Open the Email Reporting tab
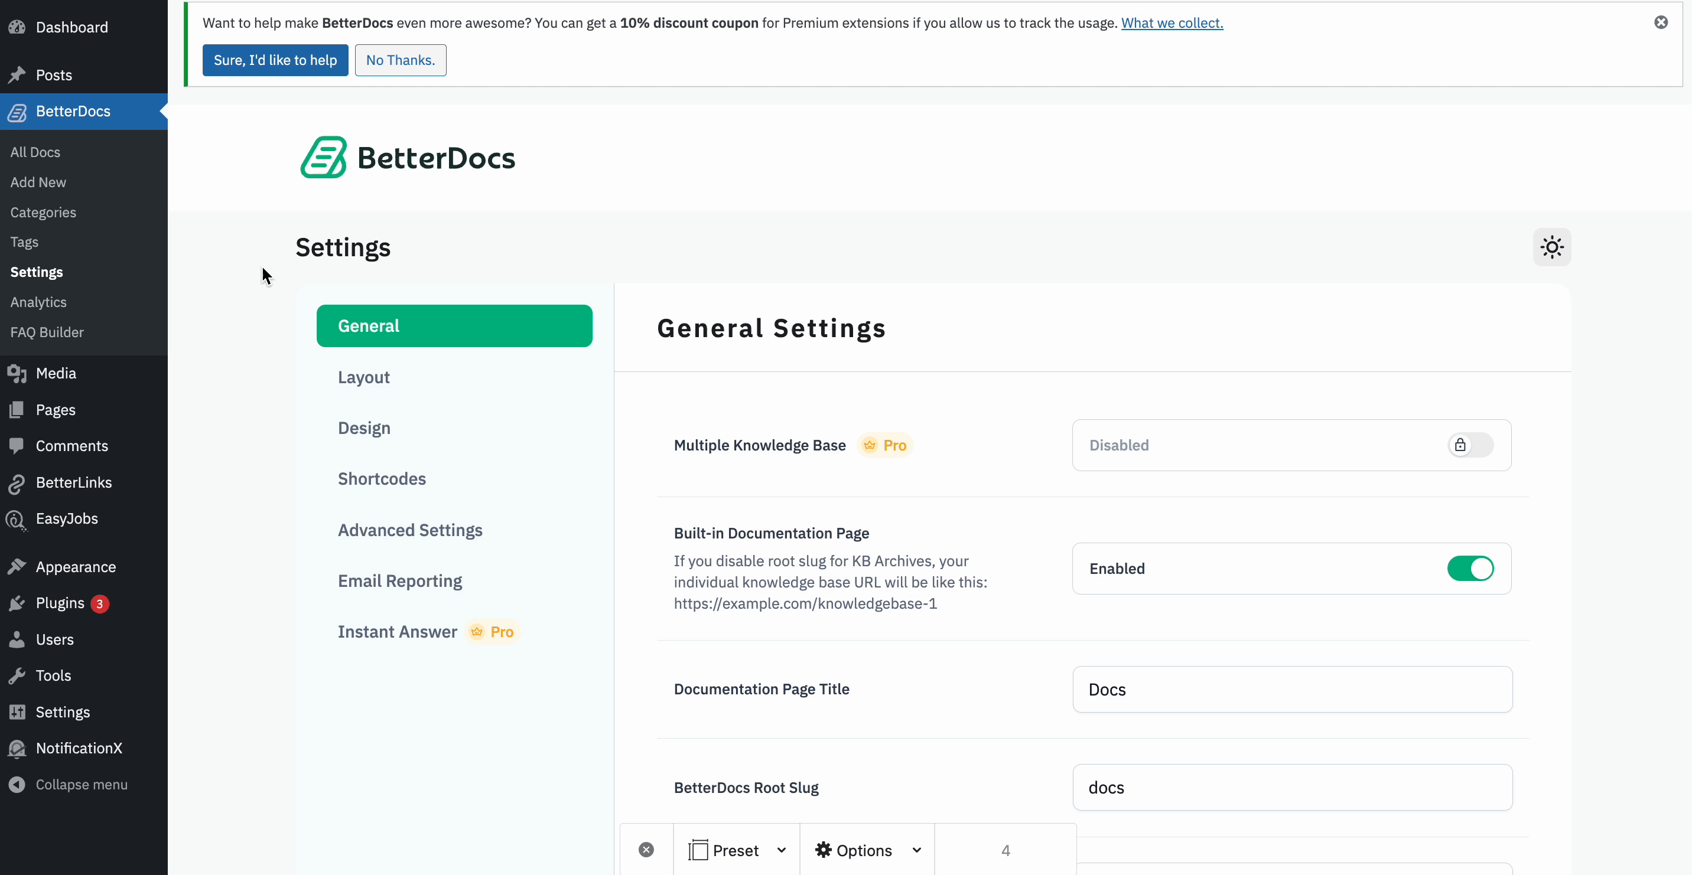1692x875 pixels. click(399, 581)
